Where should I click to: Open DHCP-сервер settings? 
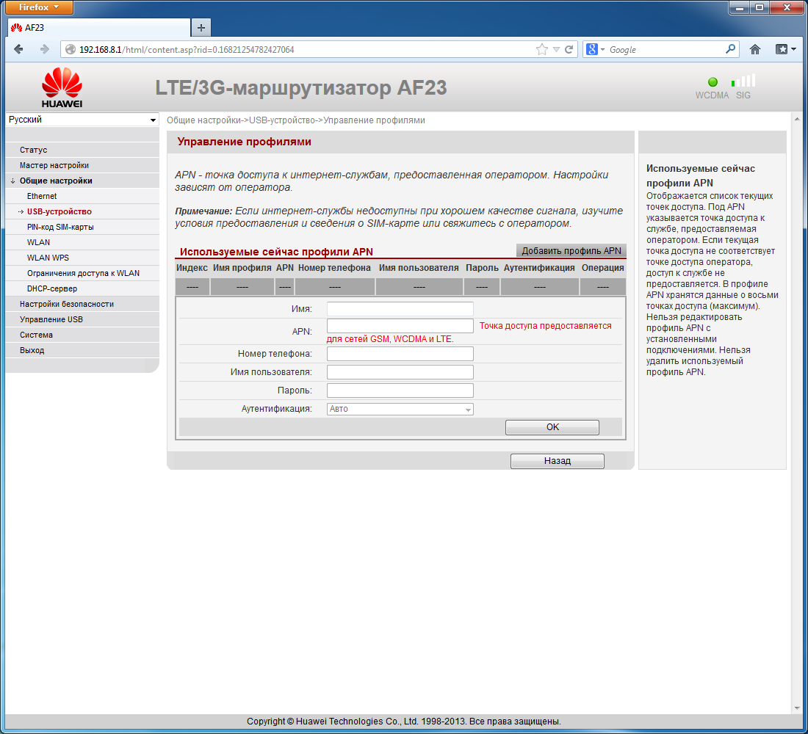click(52, 288)
